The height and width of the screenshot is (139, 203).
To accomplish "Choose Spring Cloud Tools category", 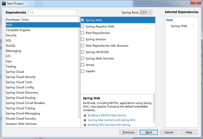I will pyautogui.click(x=42, y=82).
